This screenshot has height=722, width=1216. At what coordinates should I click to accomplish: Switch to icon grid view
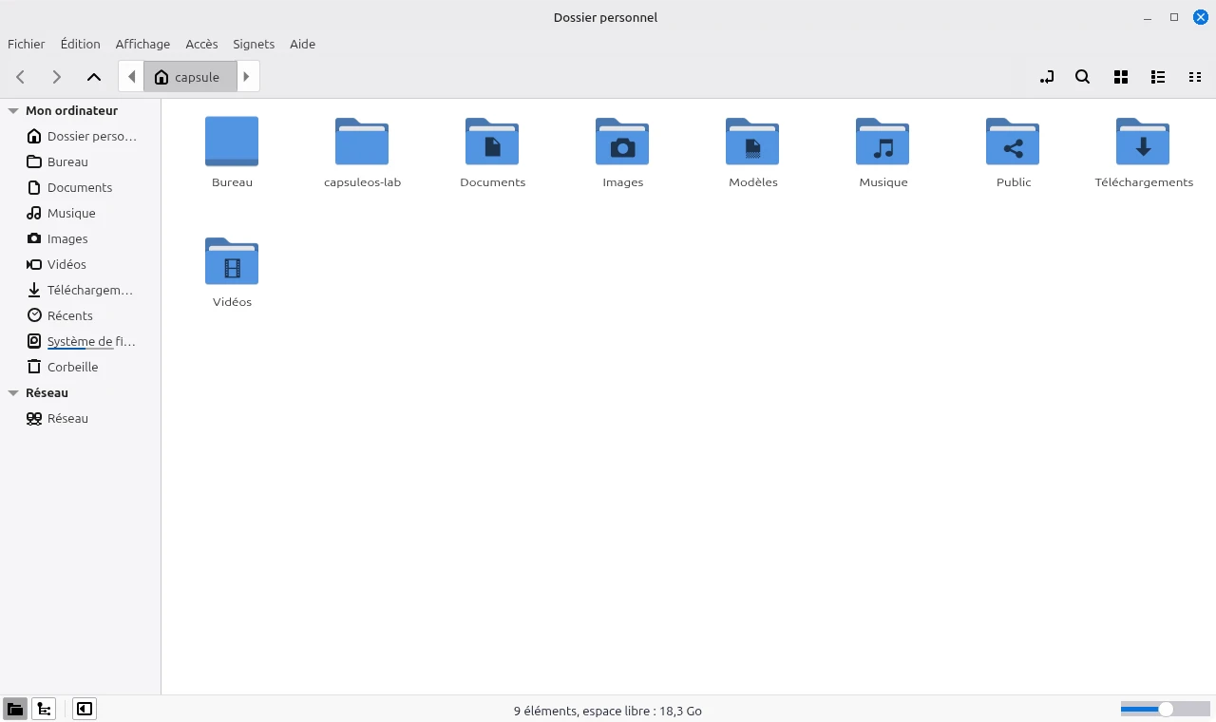pos(1120,77)
